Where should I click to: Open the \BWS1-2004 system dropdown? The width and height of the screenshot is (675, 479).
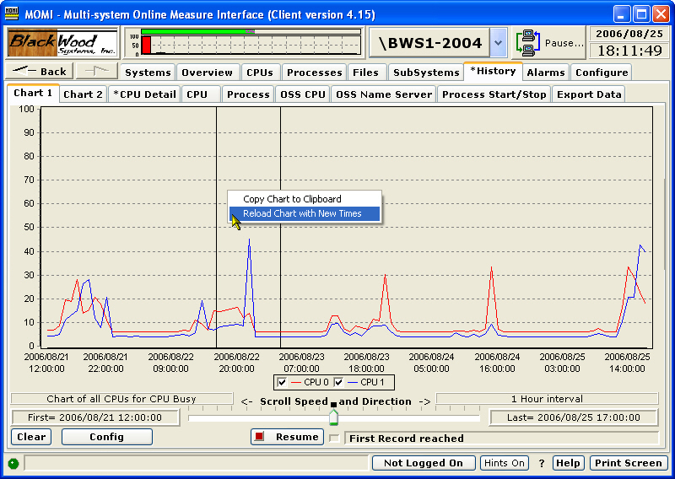[x=498, y=42]
